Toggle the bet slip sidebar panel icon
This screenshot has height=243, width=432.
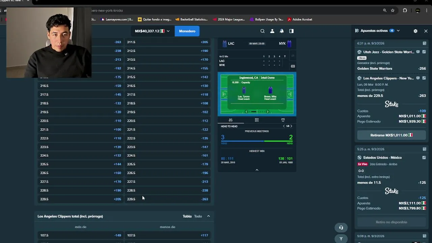[x=291, y=31]
